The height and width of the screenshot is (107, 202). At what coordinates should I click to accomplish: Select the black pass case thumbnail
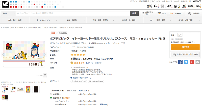click(36, 90)
